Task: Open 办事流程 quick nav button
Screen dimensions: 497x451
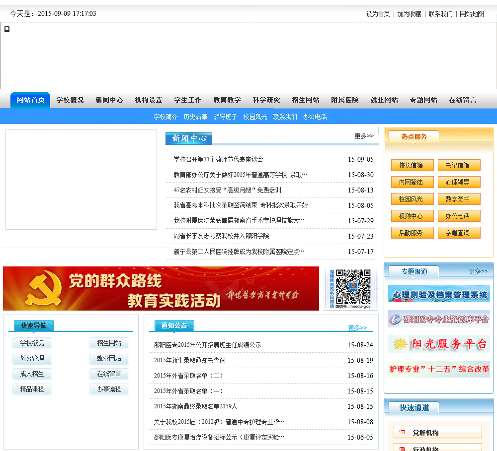Action: (x=109, y=389)
